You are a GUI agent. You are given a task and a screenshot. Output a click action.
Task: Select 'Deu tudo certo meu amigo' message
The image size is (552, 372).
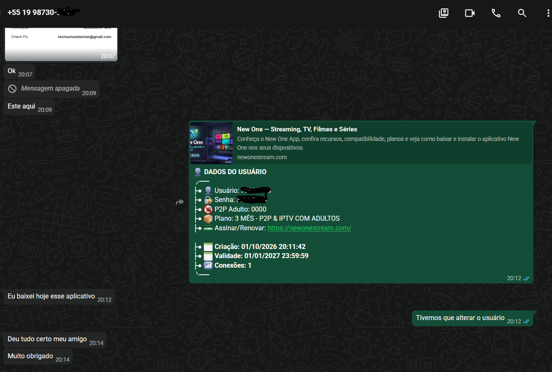(x=55, y=340)
